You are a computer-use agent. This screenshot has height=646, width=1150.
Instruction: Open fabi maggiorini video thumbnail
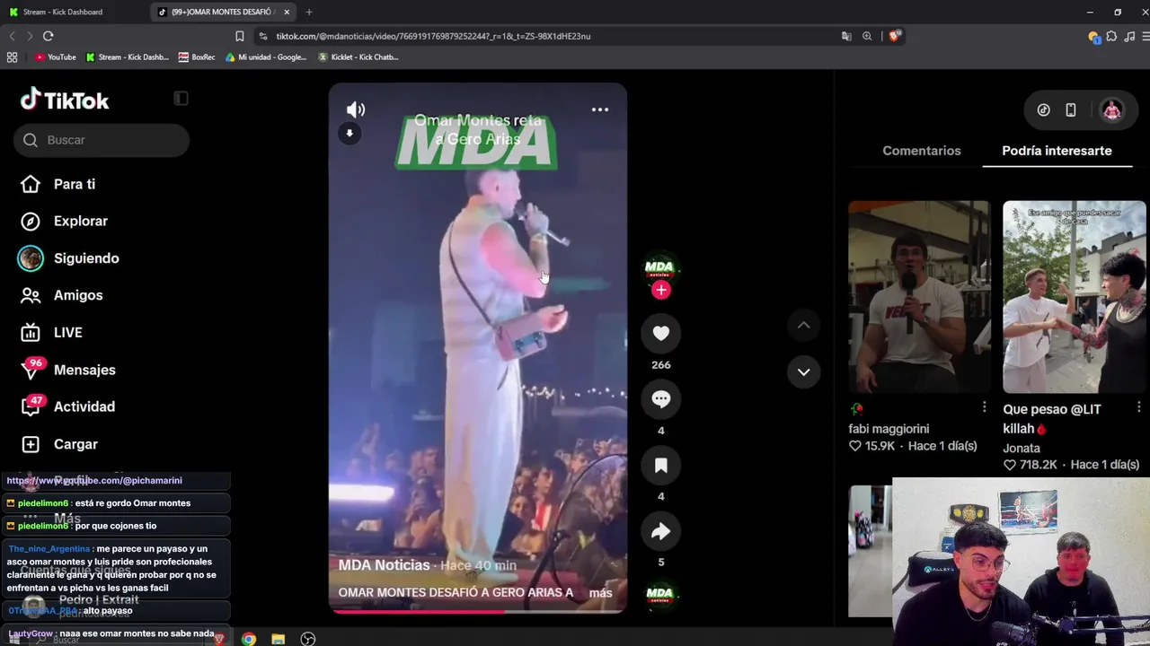(919, 297)
